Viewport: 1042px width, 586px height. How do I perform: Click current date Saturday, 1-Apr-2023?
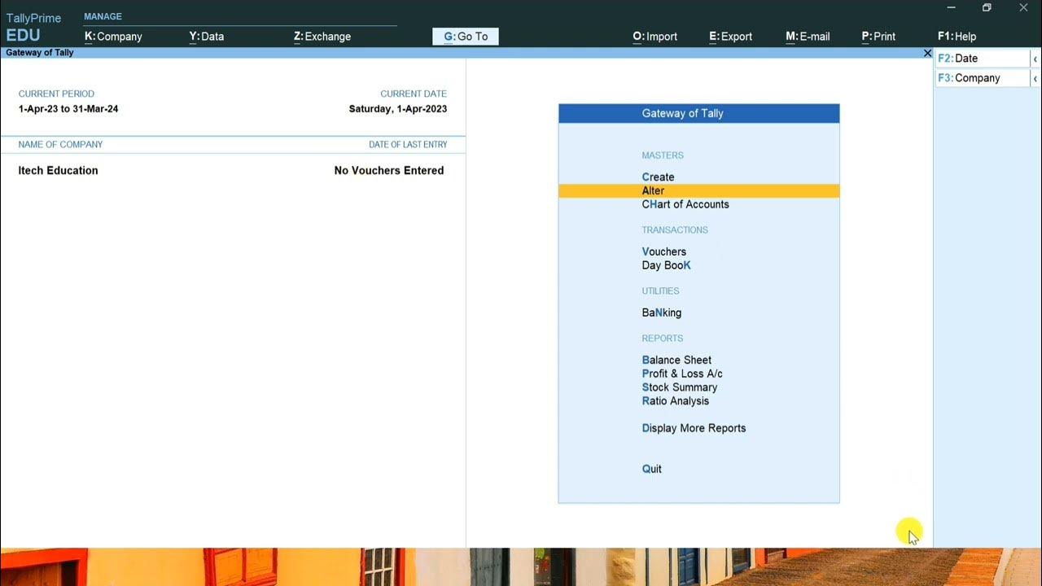398,108
